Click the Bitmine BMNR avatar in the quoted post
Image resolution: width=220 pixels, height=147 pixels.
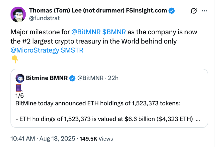21,78
